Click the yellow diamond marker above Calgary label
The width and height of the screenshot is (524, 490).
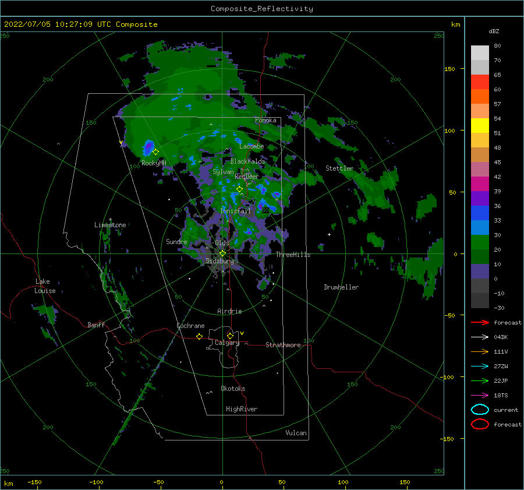(230, 336)
